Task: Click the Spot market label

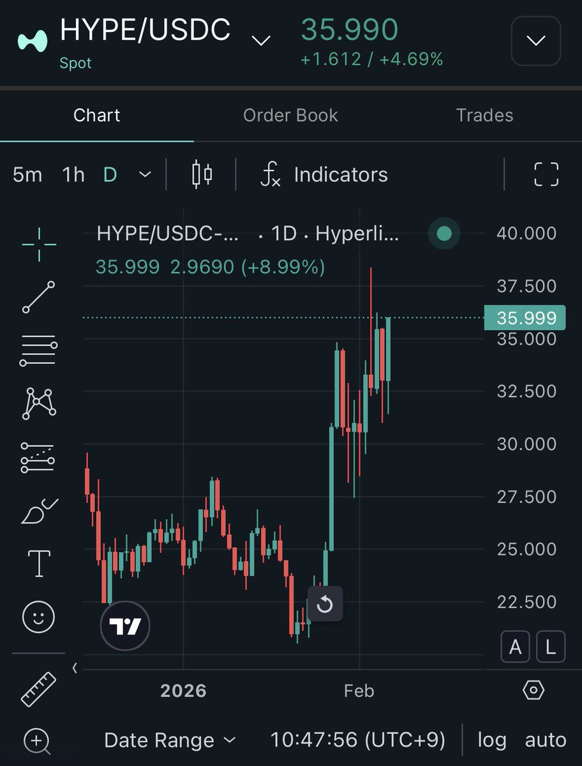Action: click(x=76, y=63)
